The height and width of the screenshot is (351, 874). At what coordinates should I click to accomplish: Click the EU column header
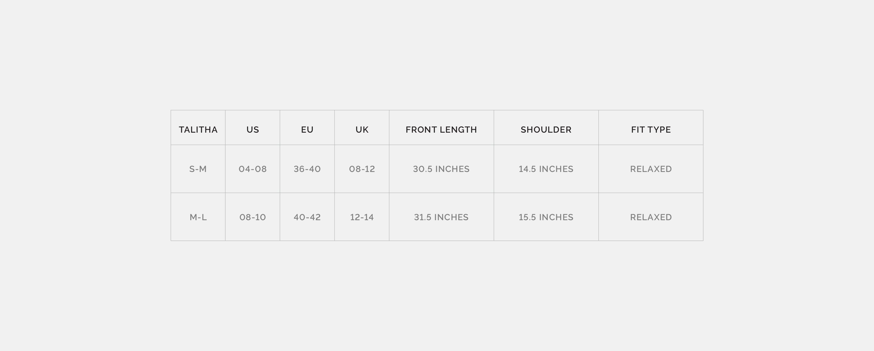307,129
